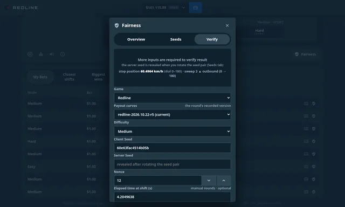Click the 'manual rounds · optional' note
Image resolution: width=345 pixels, height=207 pixels.
[211, 188]
